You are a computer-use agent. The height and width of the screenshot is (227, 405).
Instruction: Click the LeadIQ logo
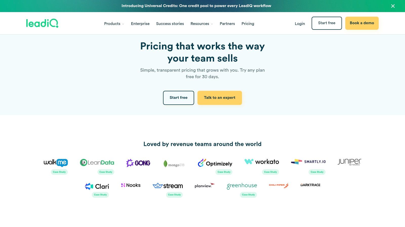[42, 23]
